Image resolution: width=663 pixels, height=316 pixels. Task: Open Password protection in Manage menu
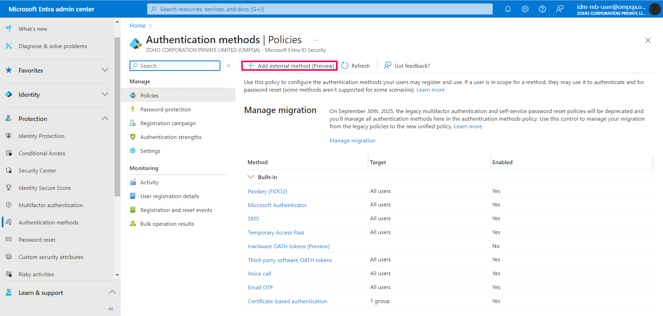165,109
